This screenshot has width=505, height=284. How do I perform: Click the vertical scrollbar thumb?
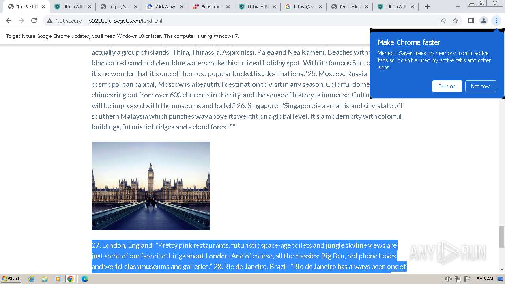point(502,237)
